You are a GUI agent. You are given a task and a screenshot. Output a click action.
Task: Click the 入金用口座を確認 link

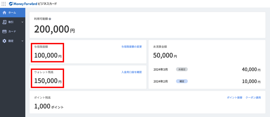[132, 72]
